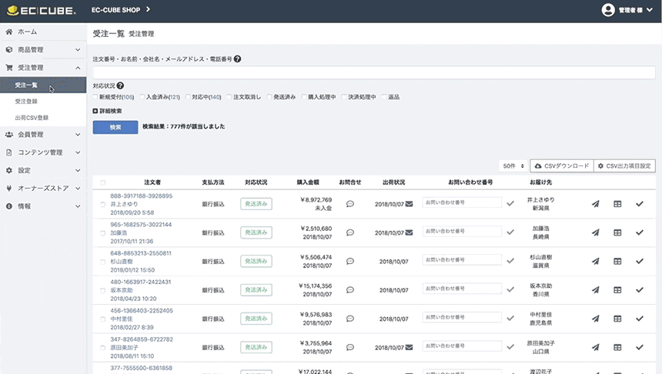Check the 新規受付 status filter
This screenshot has height=374, width=662.
pos(95,97)
